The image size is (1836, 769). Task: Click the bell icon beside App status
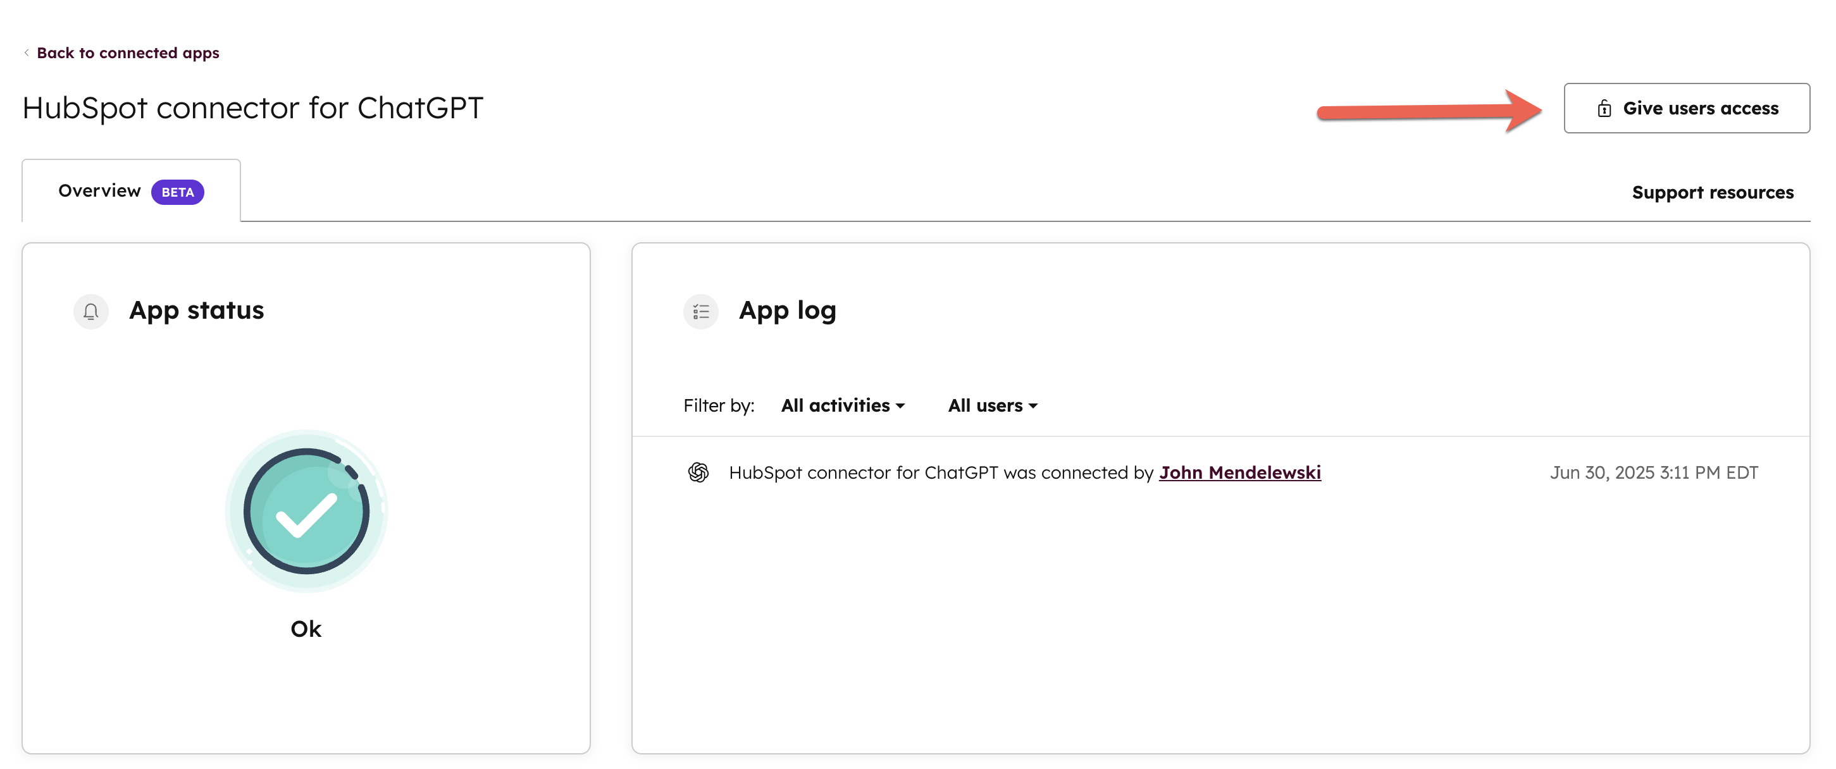click(90, 311)
